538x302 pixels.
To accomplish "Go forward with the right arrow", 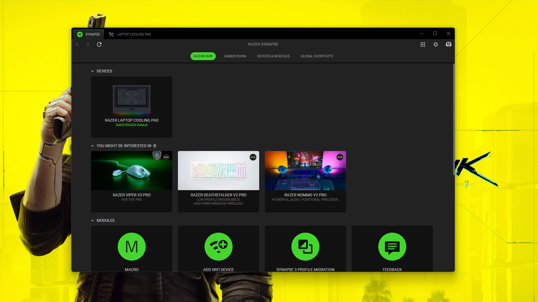I will [88, 44].
